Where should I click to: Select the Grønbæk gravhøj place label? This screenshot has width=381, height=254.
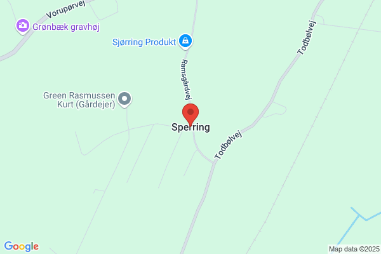pyautogui.click(x=66, y=27)
